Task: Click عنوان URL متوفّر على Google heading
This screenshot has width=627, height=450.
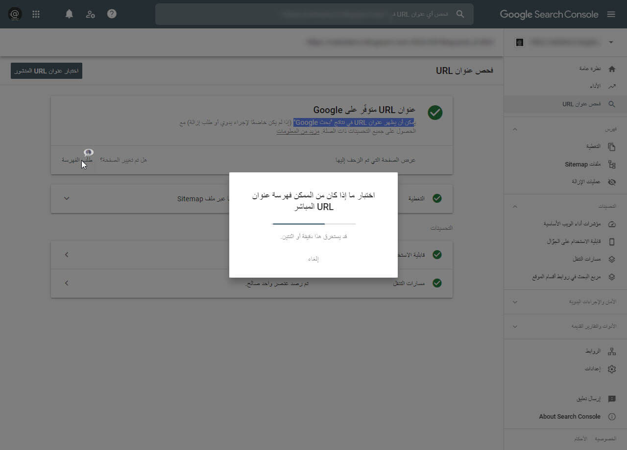Action: [364, 109]
